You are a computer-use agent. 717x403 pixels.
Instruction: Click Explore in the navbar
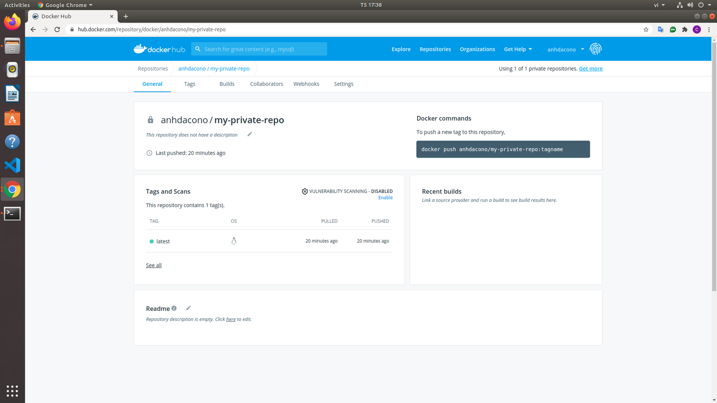click(401, 49)
